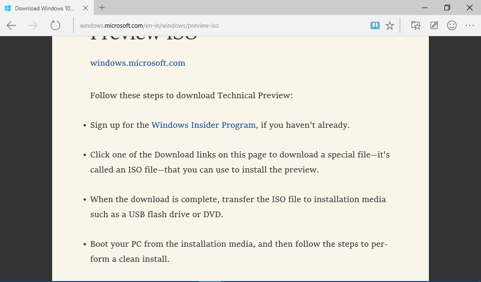Refresh the current page
Image resolution: width=481 pixels, height=282 pixels.
55,25
